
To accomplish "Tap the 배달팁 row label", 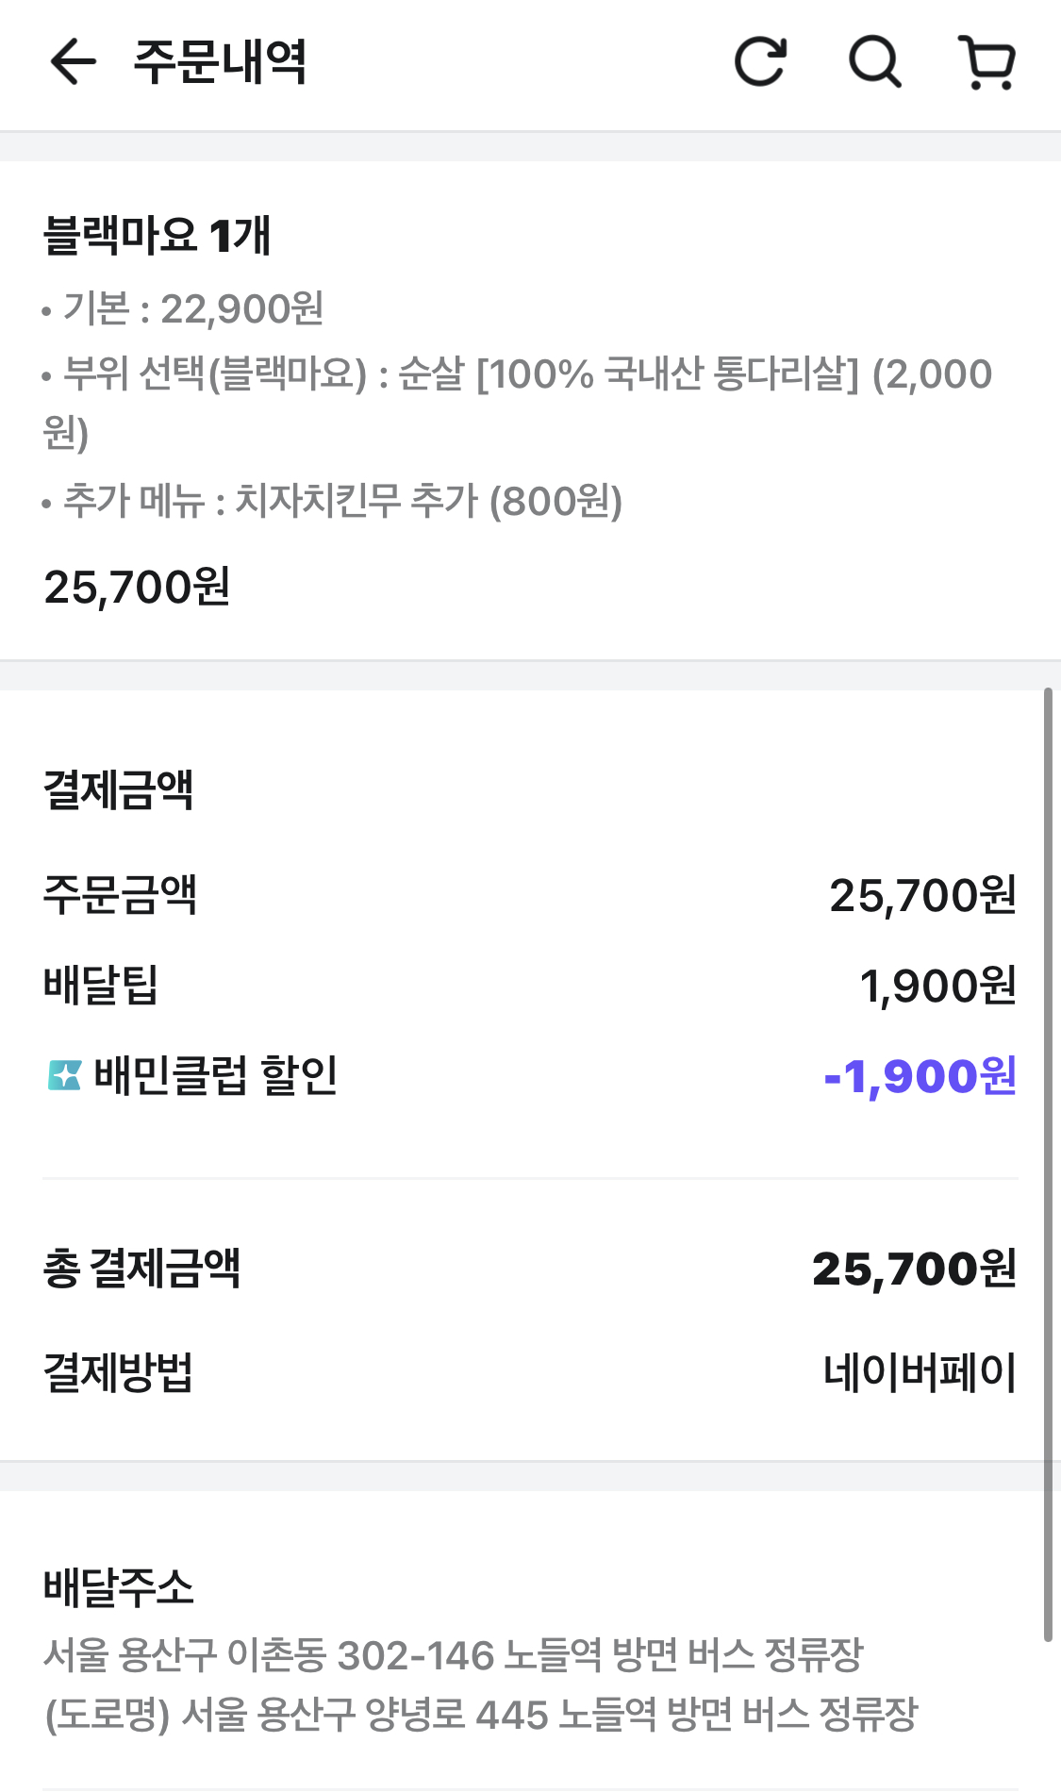I will [101, 986].
